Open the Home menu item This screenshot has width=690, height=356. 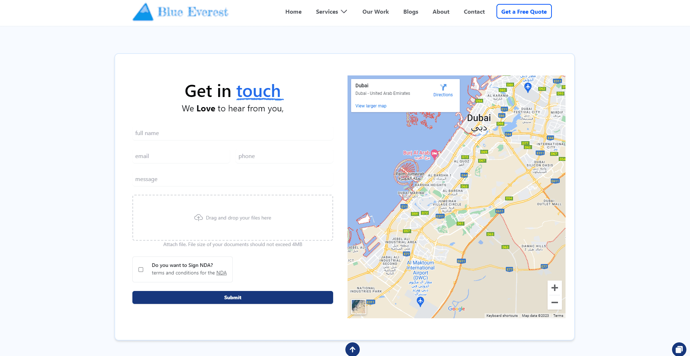pos(294,11)
